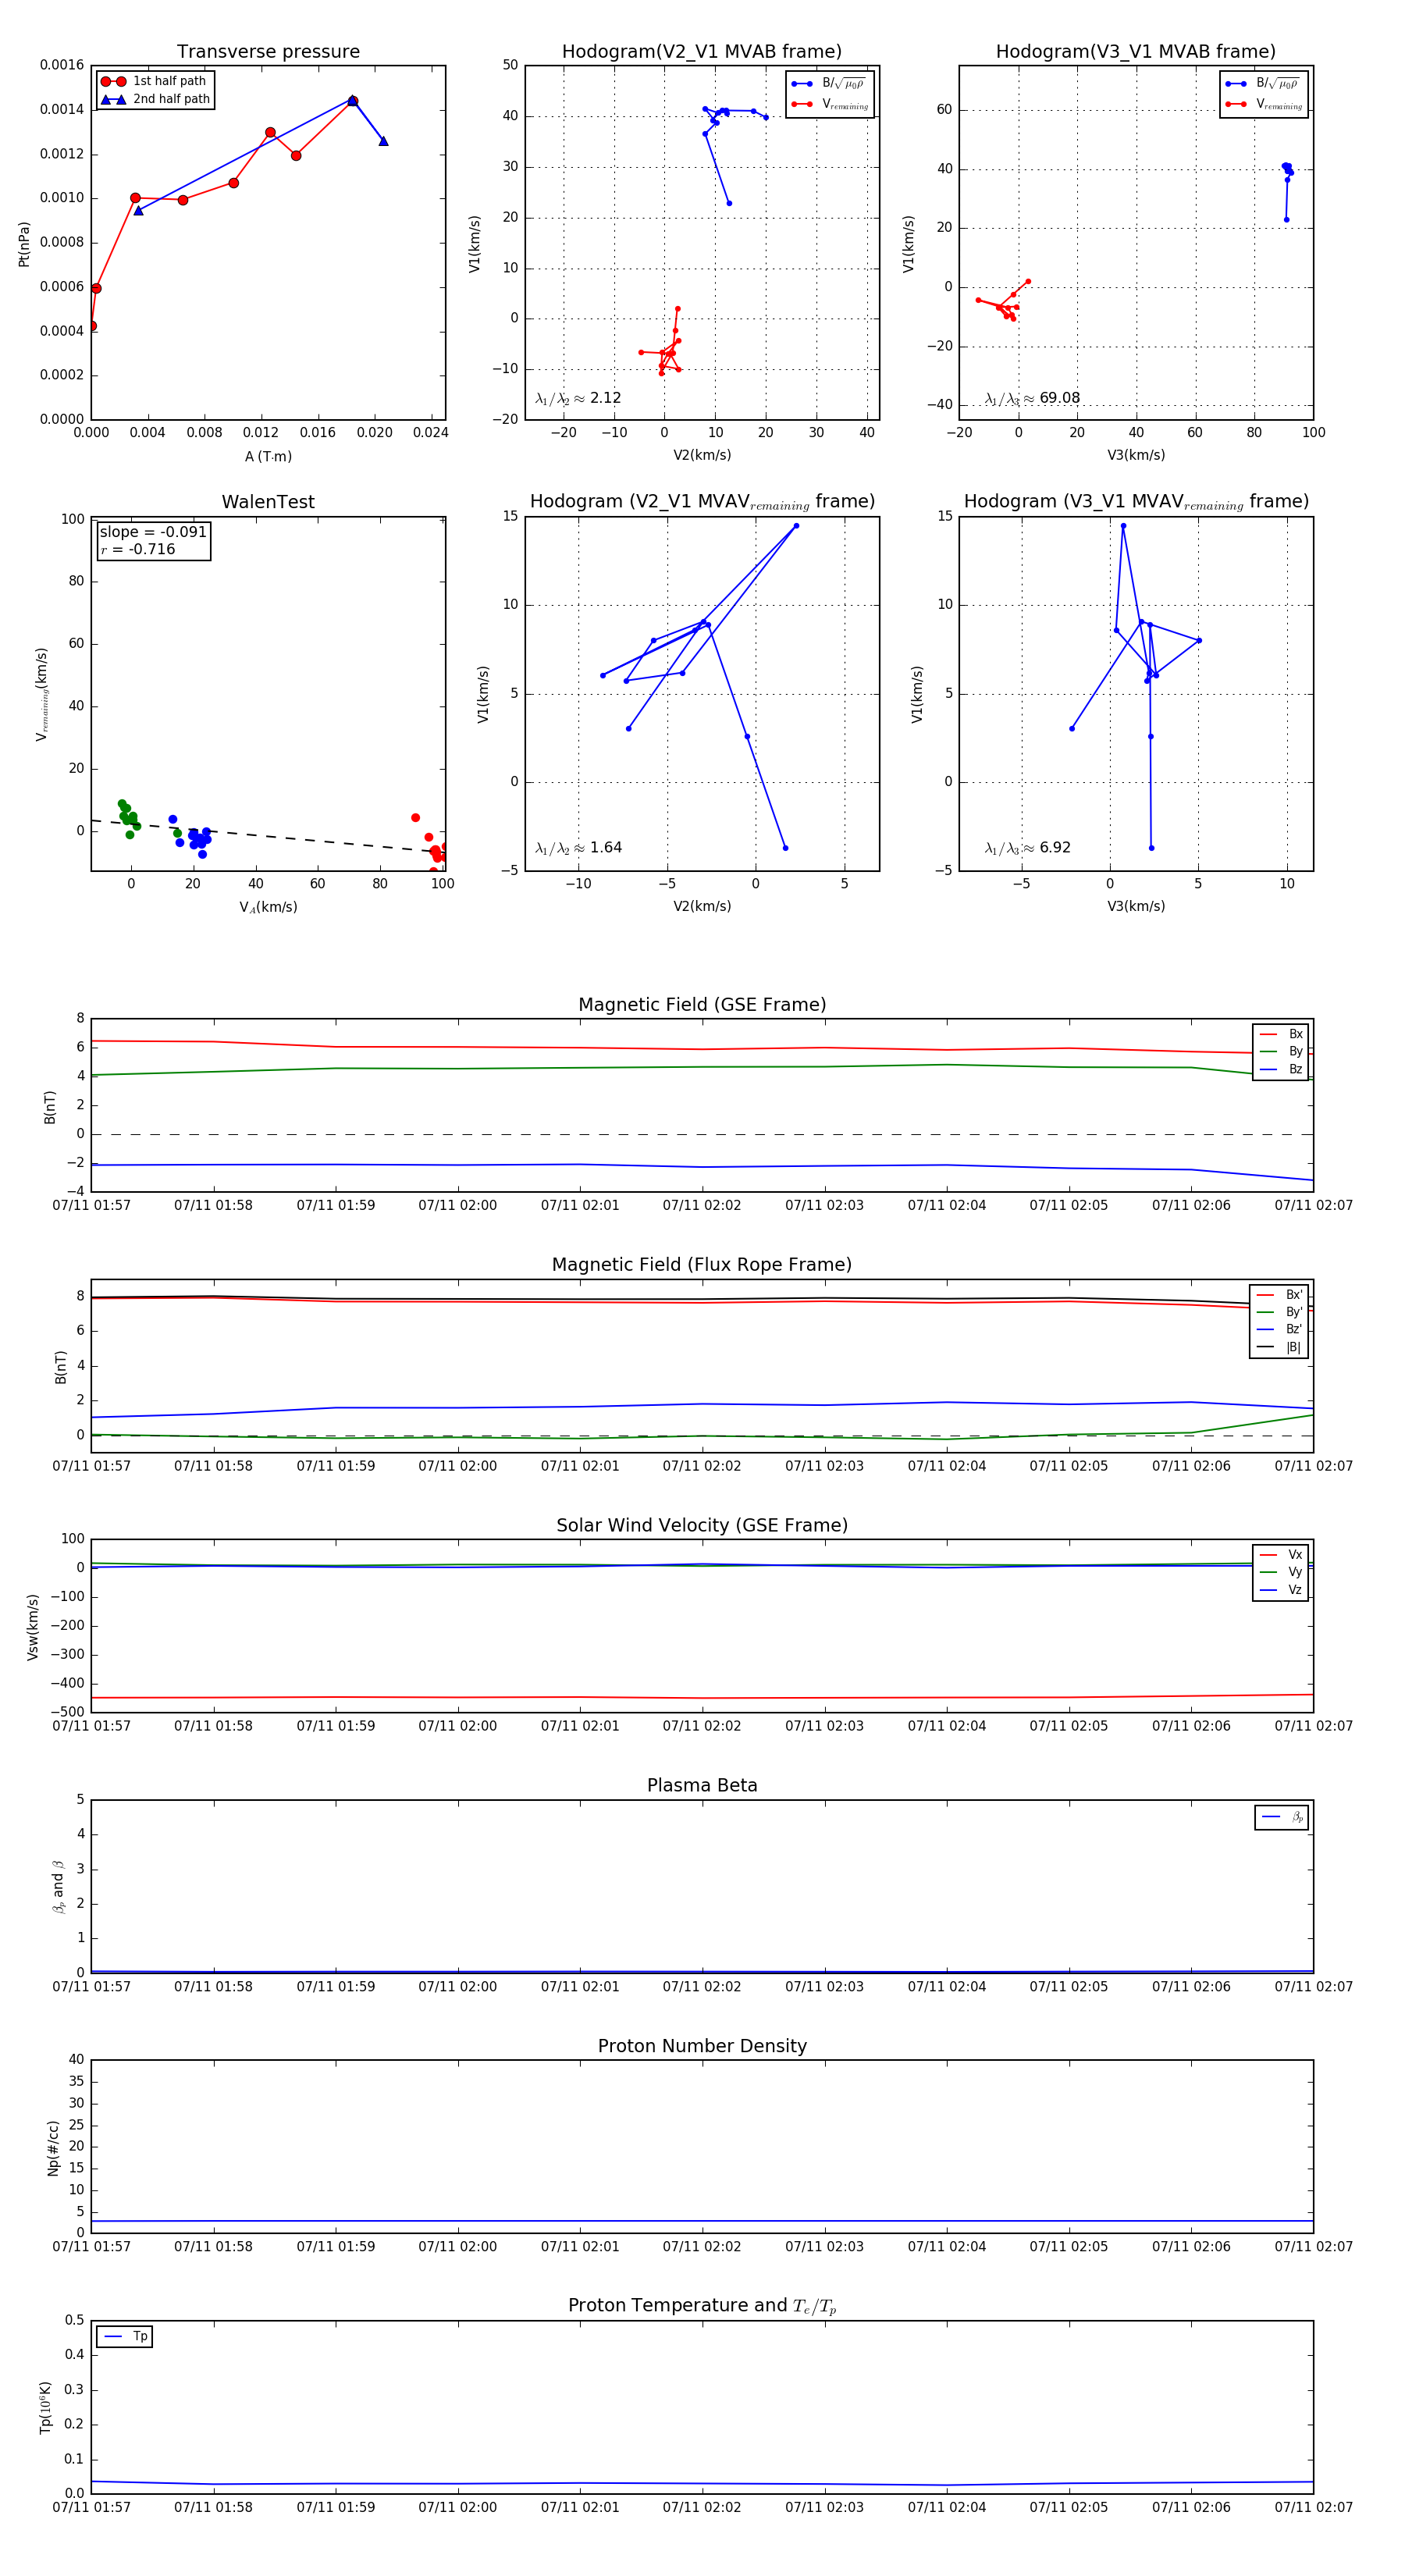Select the Bz legend entry
The height and width of the screenshot is (2576, 1405).
[x=1281, y=1069]
